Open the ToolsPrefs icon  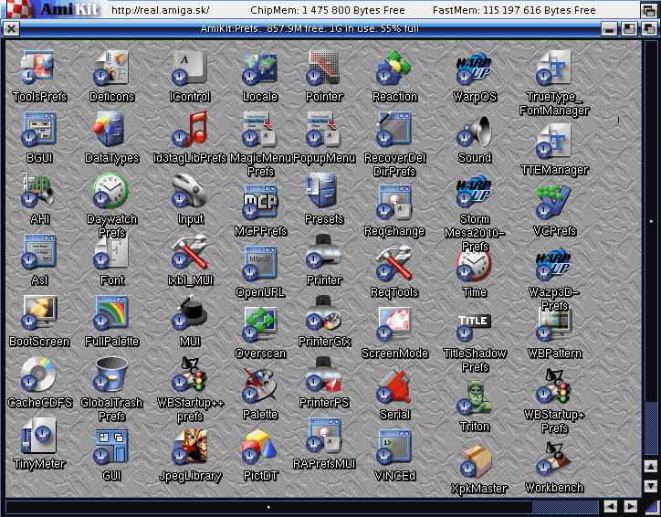pos(38,68)
